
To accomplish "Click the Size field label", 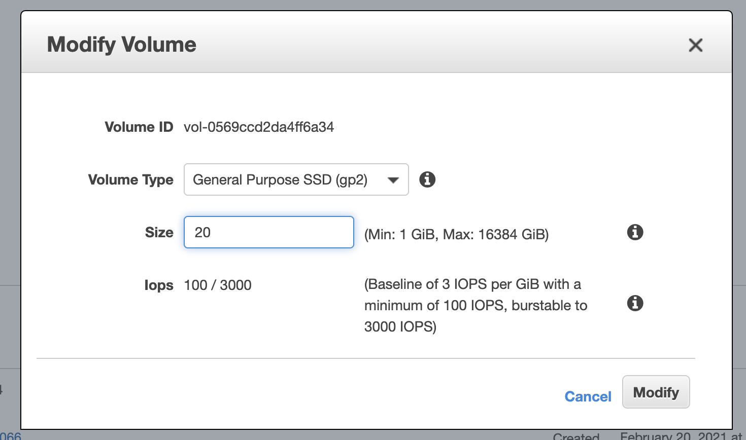I will (159, 232).
